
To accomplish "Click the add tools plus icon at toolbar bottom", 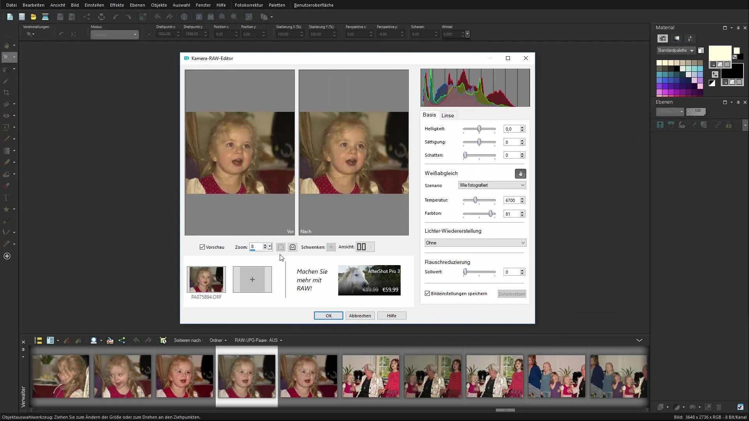I will click(7, 256).
